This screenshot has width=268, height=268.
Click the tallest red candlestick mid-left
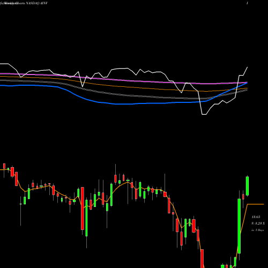[x=83, y=209]
